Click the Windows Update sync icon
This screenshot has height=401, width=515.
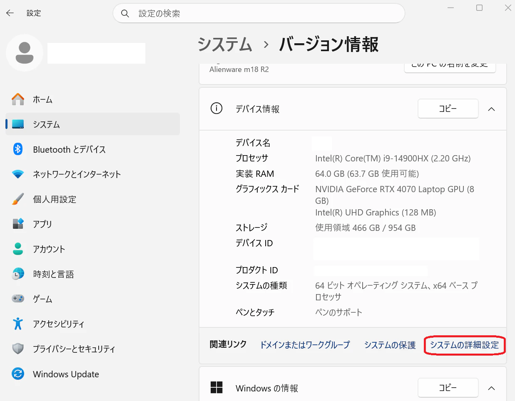coord(18,374)
